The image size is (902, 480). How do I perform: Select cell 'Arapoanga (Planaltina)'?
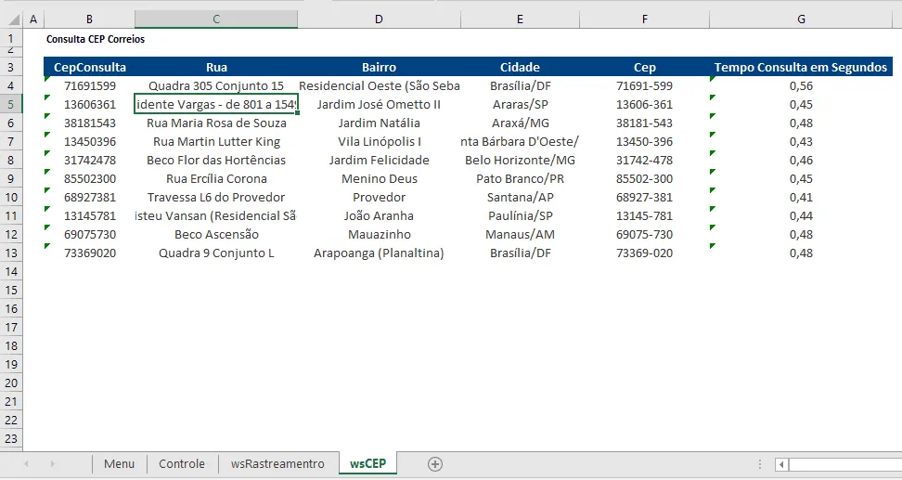[x=379, y=253]
